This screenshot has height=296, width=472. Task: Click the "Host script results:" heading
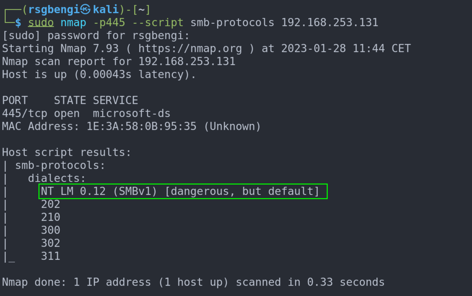(67, 152)
